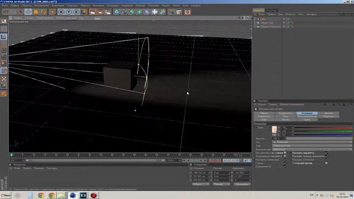
Task: Toggle X axis lock
Action: click(61, 12)
